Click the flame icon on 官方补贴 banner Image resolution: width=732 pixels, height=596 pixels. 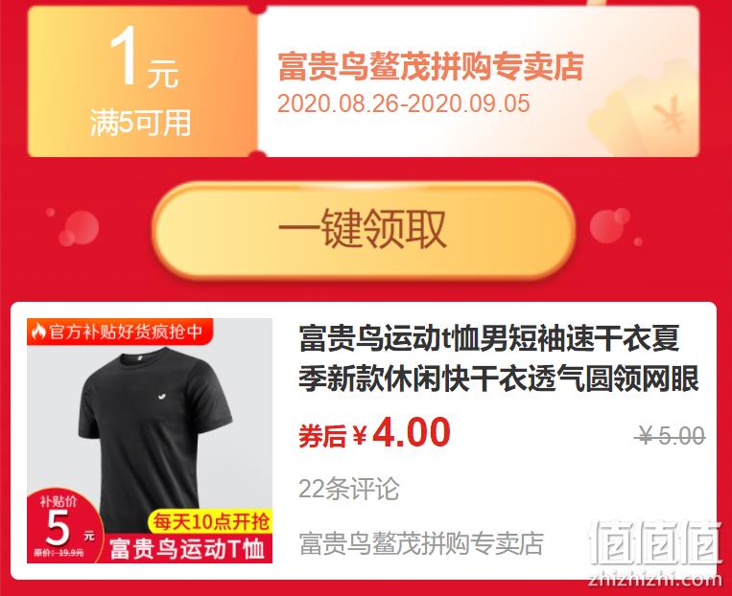[38, 332]
